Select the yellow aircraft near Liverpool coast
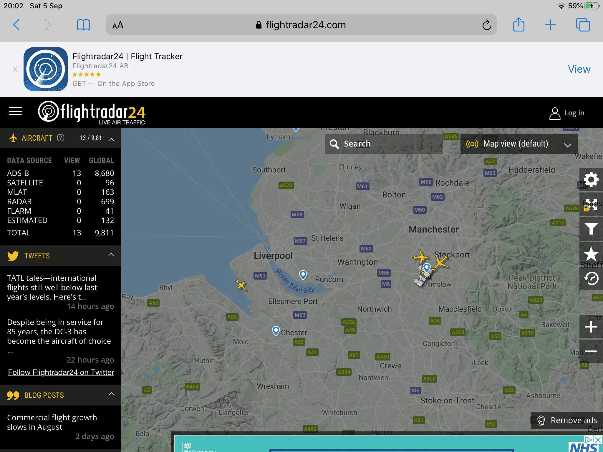603x452 pixels. pyautogui.click(x=241, y=285)
